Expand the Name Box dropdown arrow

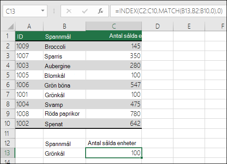(x=43, y=11)
